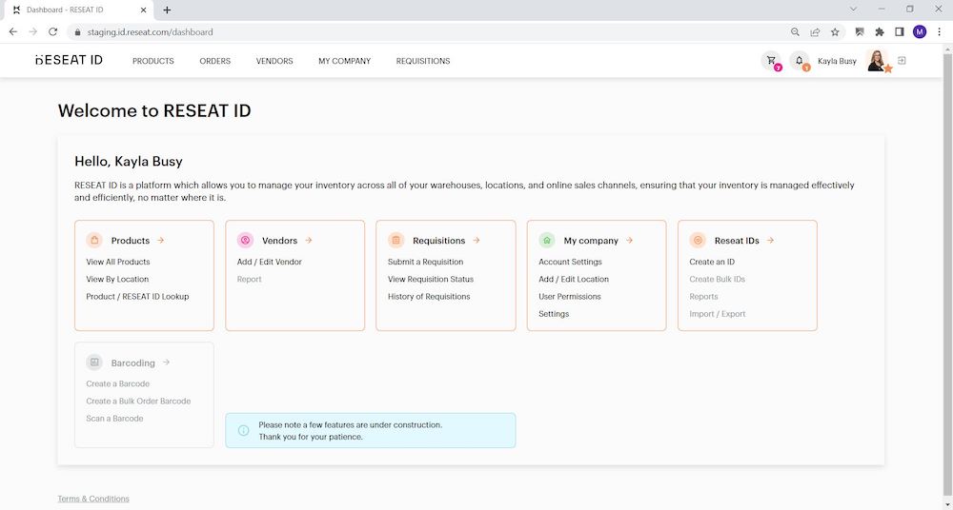Click View Requisition Status link
The width and height of the screenshot is (953, 510).
pyautogui.click(x=431, y=280)
